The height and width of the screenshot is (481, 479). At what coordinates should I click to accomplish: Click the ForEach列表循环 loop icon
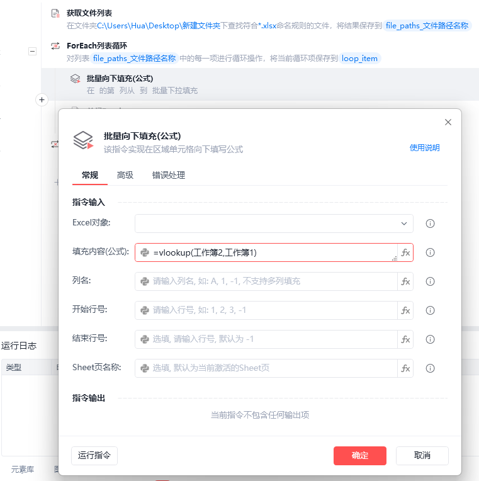(x=55, y=46)
